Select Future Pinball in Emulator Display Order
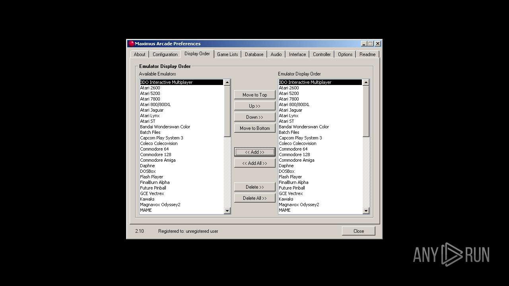This screenshot has width=509, height=286. 320,188
